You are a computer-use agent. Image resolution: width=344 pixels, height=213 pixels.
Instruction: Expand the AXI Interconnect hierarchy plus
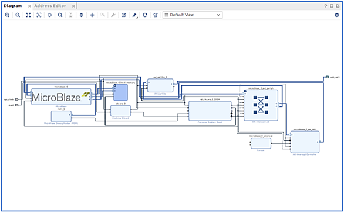coord(245,91)
